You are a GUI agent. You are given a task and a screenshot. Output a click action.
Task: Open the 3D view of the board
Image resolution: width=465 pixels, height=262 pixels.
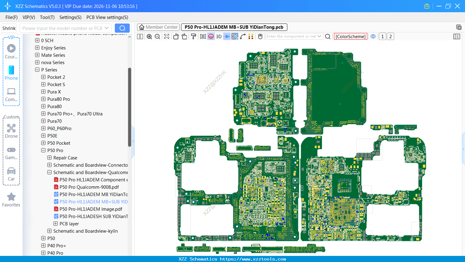click(x=219, y=37)
